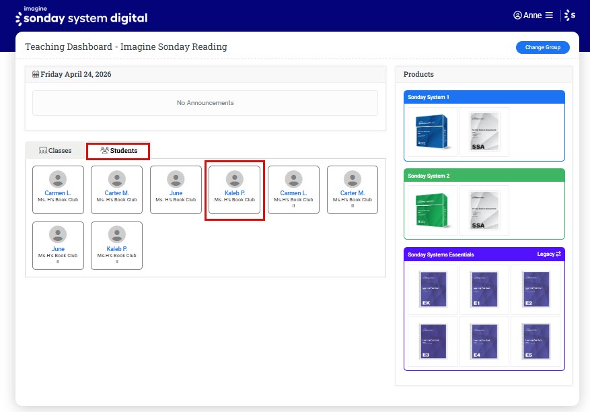Screen dimensions: 590x412
Task: Open Carmen L. card in Ms. H's Book Club
Action: [58, 190]
